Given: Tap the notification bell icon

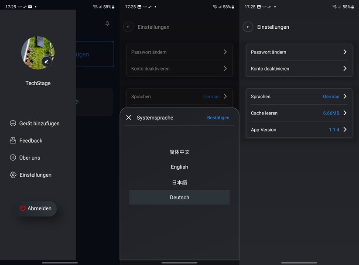Looking at the screenshot, I should (x=107, y=23).
